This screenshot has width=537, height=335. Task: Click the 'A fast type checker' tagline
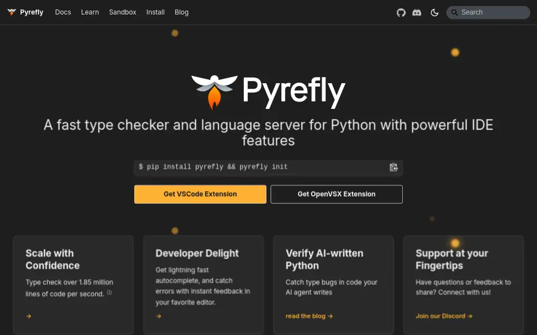point(268,133)
